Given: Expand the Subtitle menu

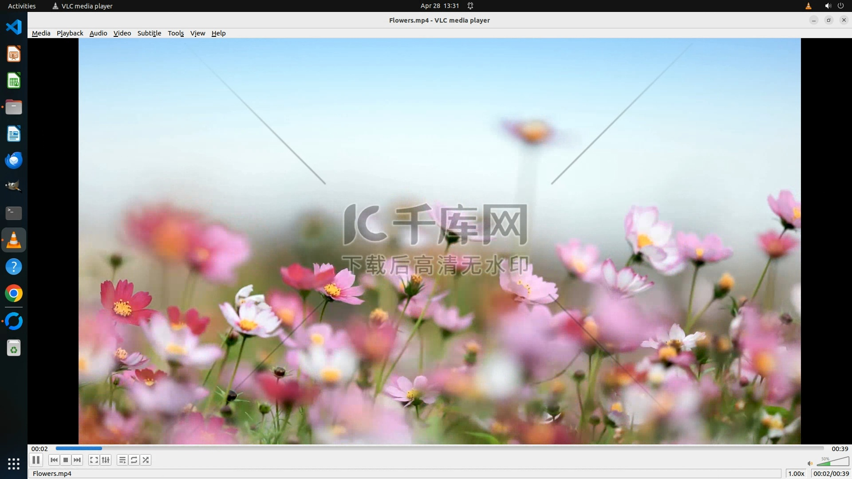Looking at the screenshot, I should tap(149, 33).
